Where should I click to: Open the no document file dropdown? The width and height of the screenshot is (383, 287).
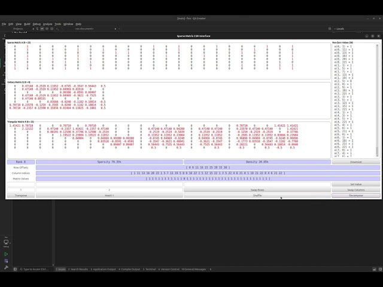click(95, 29)
